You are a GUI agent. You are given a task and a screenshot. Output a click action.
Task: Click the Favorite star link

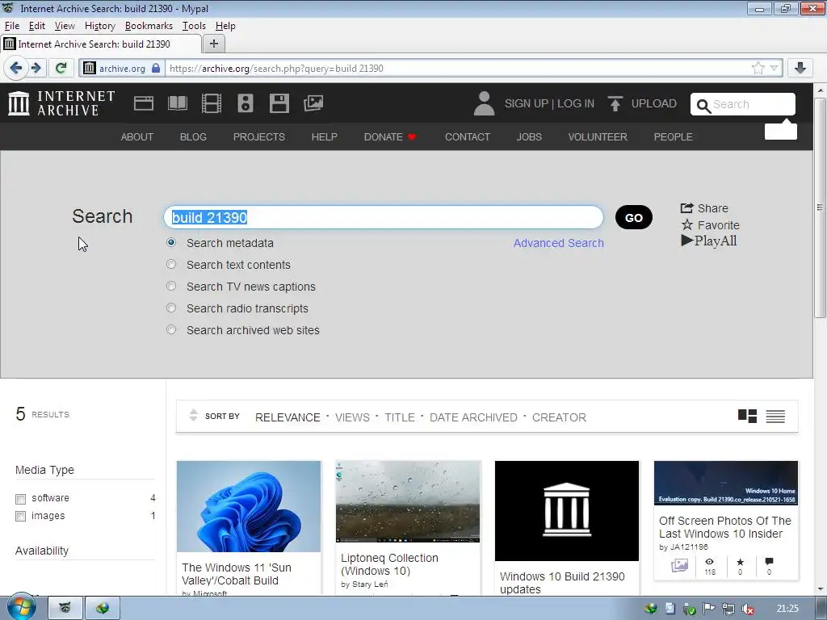pyautogui.click(x=710, y=225)
